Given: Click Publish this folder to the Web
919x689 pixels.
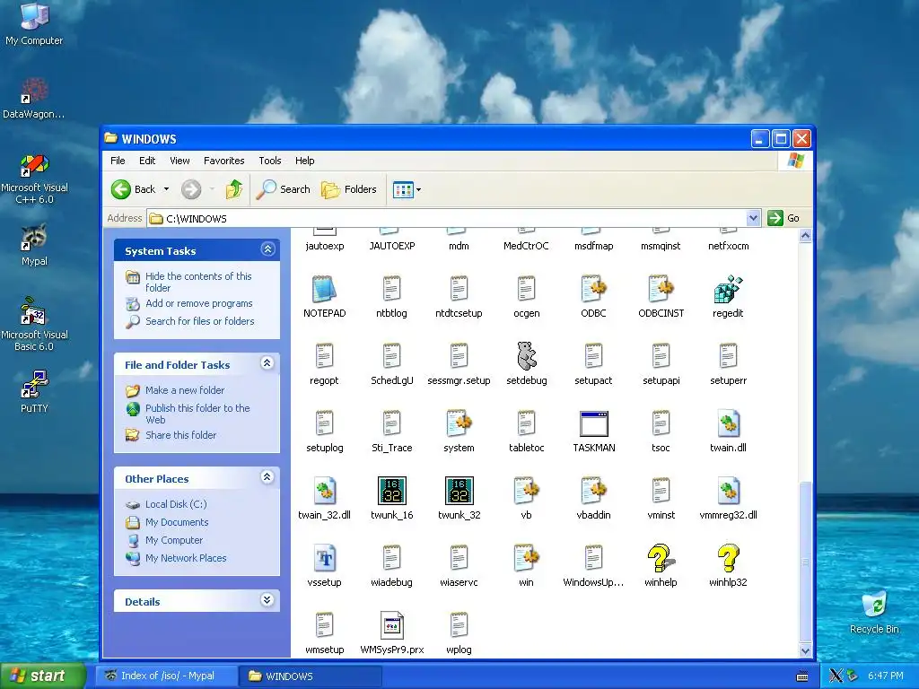Looking at the screenshot, I should point(197,414).
